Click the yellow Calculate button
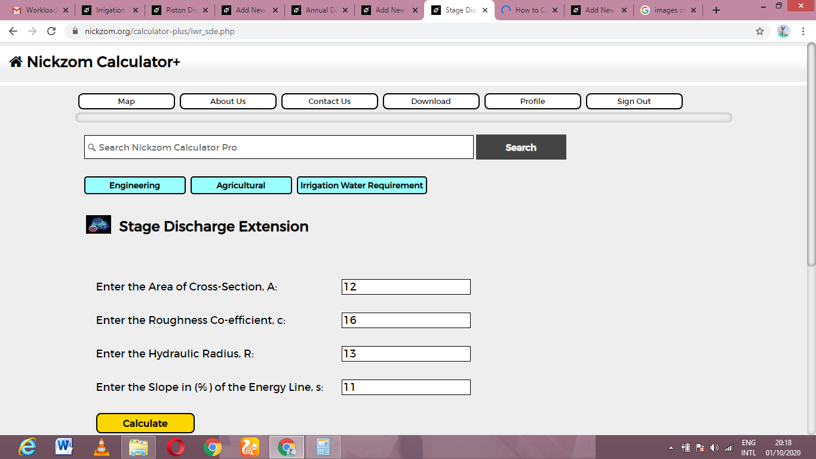Viewport: 816px width, 459px height. 145,423
